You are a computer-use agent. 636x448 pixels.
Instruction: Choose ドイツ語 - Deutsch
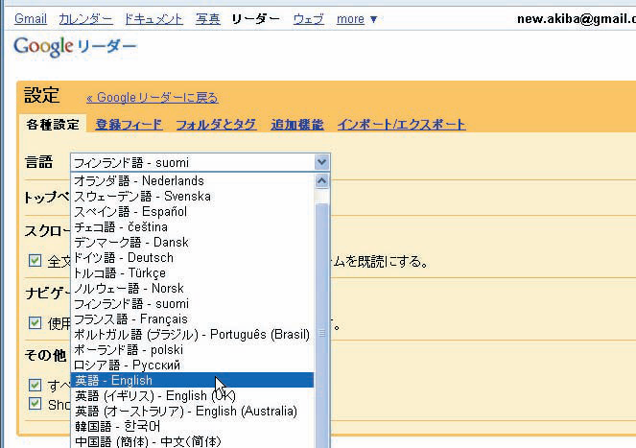point(192,258)
